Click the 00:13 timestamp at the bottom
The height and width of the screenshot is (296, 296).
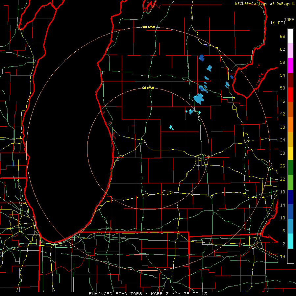pyautogui.click(x=200, y=294)
